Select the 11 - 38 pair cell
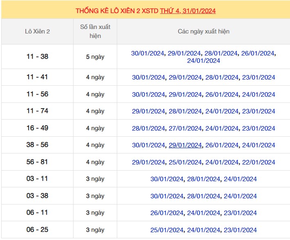 (x=37, y=57)
